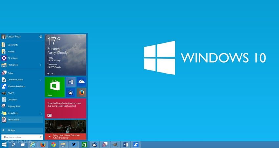Show All Apps list
Viewport: 279px width, 148px height.
(22, 130)
